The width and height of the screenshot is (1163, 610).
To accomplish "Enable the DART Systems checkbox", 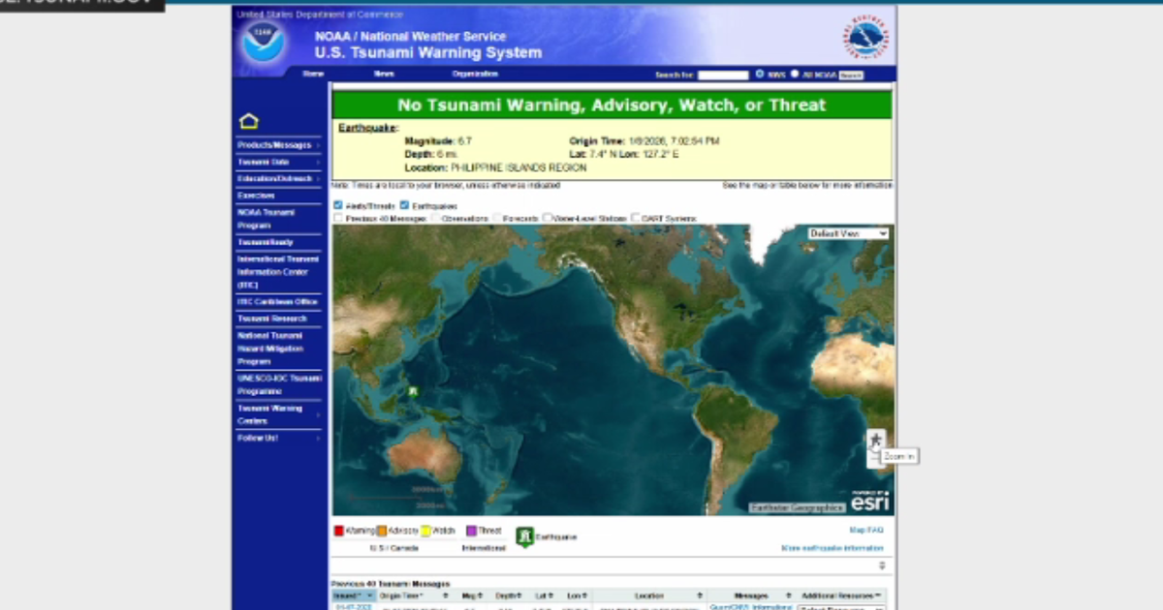I will pyautogui.click(x=636, y=217).
